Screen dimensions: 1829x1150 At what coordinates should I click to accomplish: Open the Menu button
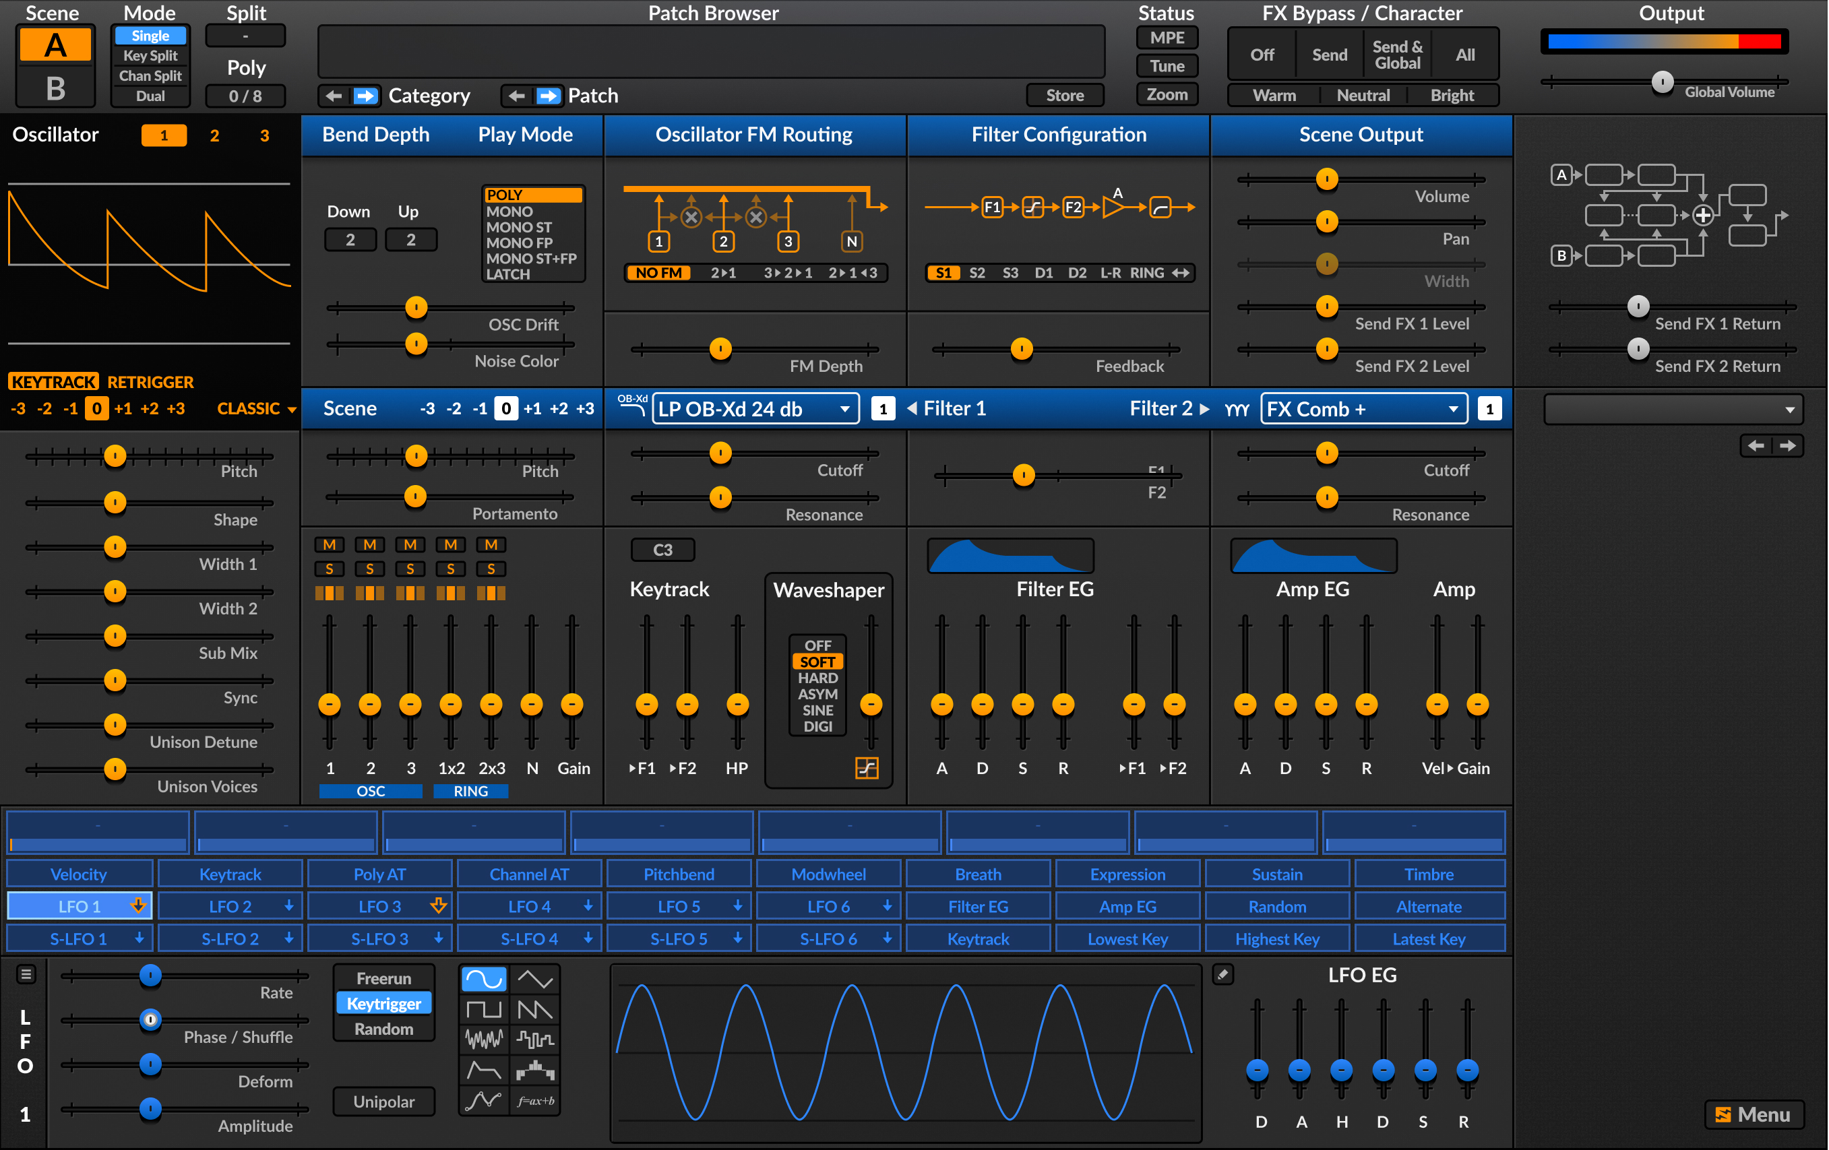pos(1754,1114)
